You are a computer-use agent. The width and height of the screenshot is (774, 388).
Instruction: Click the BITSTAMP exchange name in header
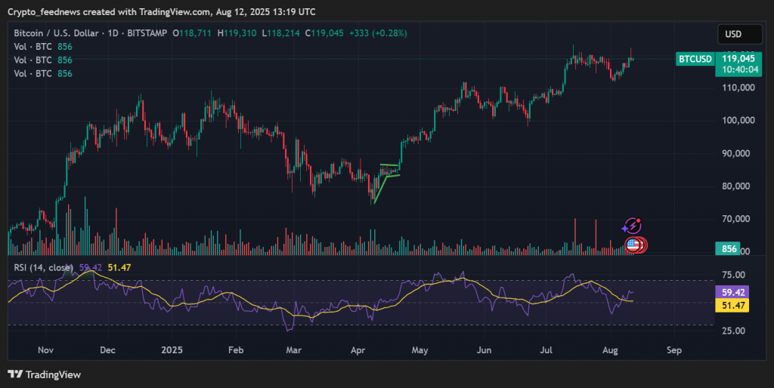point(148,33)
